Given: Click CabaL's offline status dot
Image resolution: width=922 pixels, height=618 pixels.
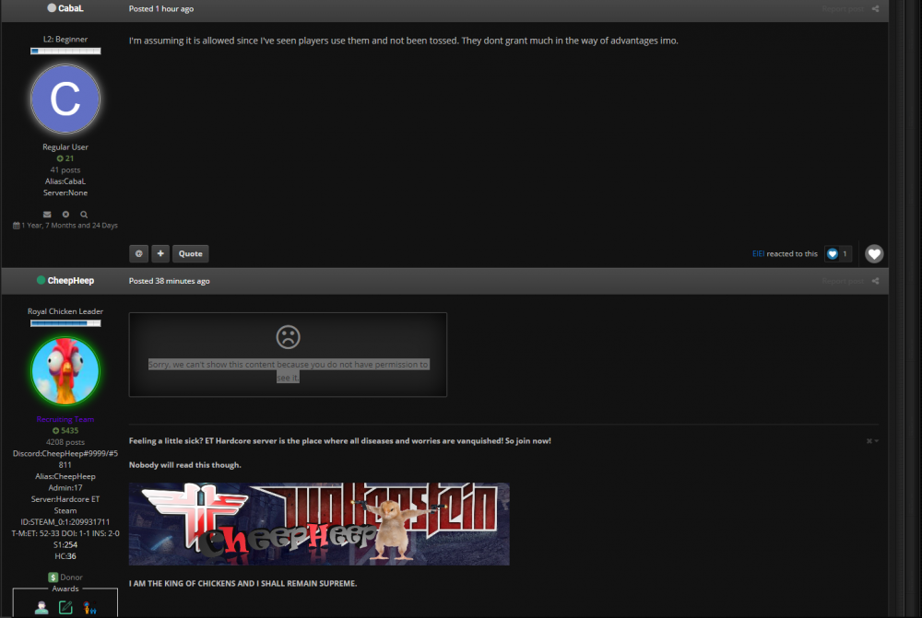Looking at the screenshot, I should [52, 8].
